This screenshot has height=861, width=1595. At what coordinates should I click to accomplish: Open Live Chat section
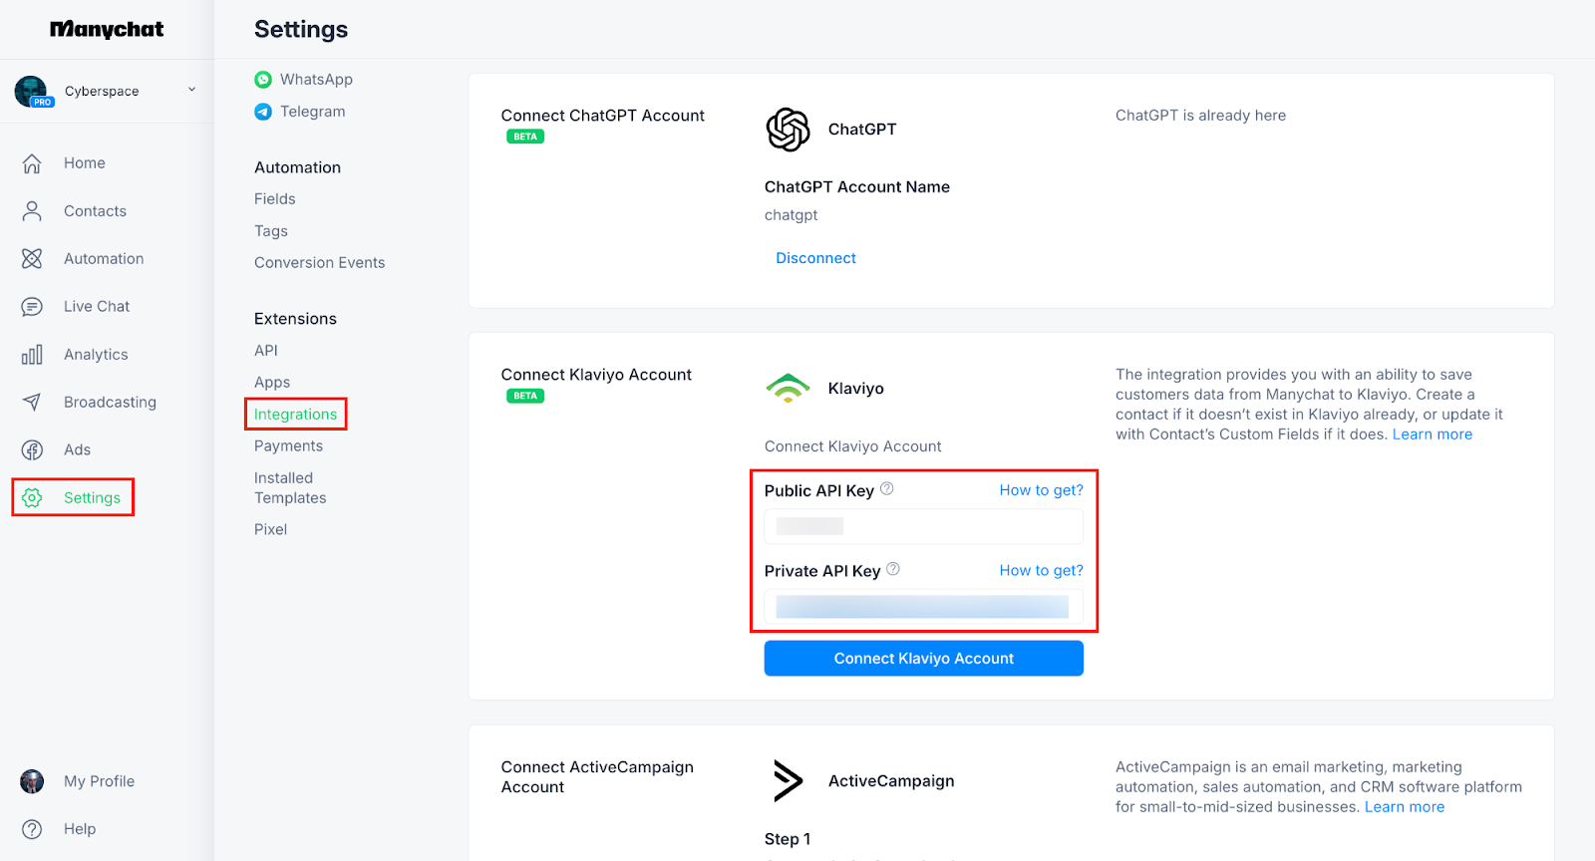click(97, 306)
